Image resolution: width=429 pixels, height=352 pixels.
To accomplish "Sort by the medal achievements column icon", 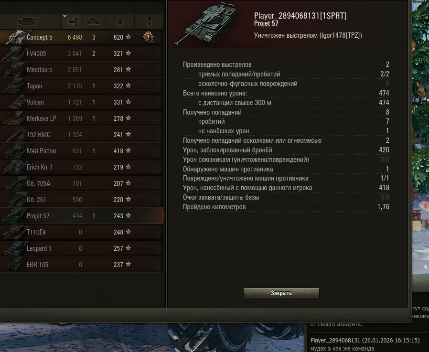I will click(149, 21).
